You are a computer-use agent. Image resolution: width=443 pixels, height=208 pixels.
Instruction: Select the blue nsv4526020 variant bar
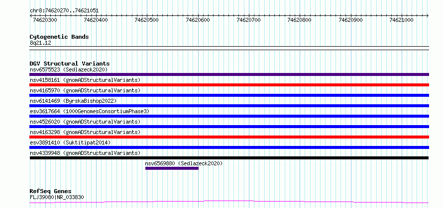(229, 127)
